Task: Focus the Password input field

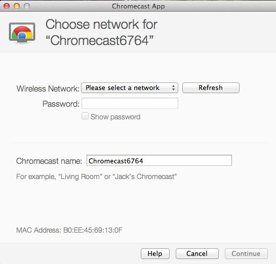Action: tap(130, 103)
